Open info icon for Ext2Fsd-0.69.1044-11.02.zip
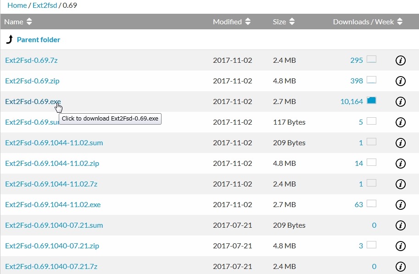Screen dimensions: 419x274 click(x=400, y=163)
